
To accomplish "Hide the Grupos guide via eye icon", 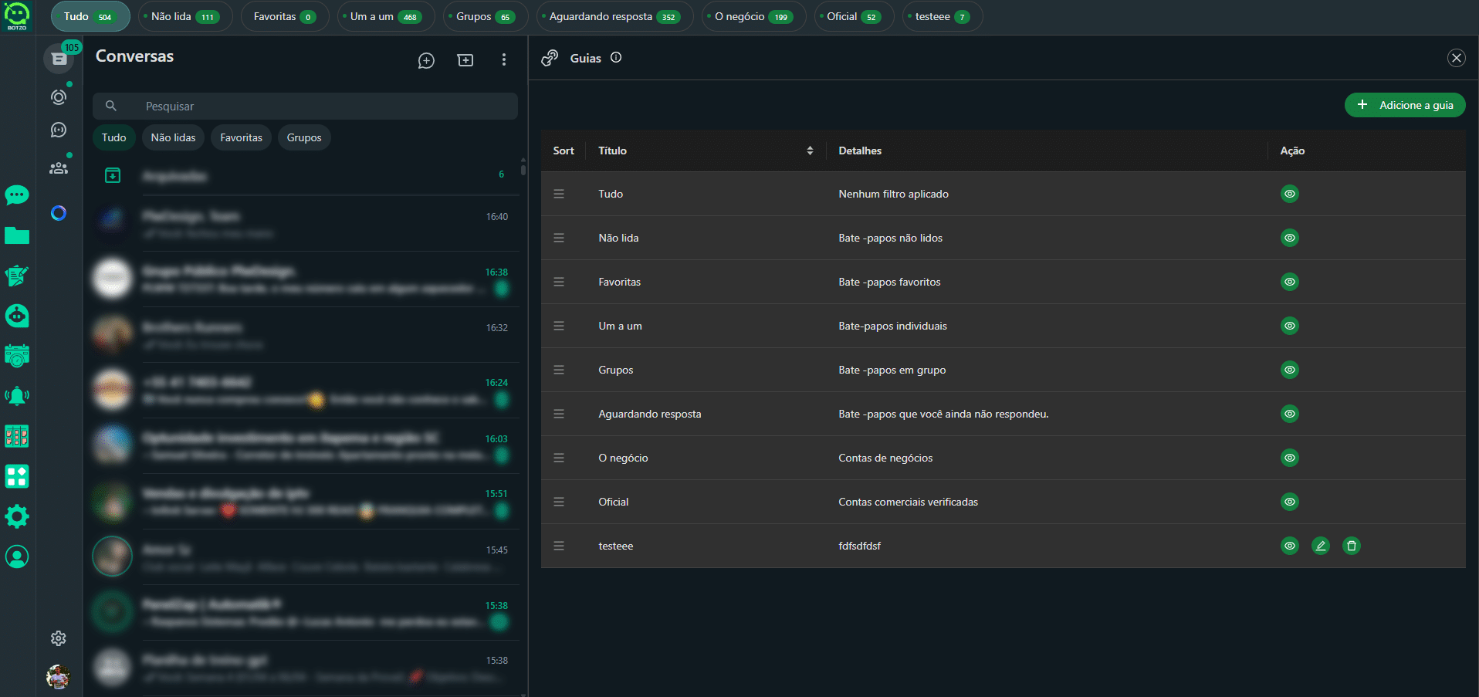I will click(x=1289, y=370).
